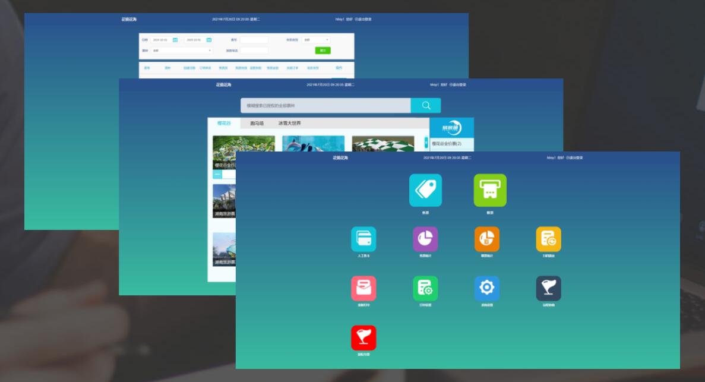Expand the wide ticket-type dropdown
Viewport: 705px width, 382px height.
tap(182, 50)
